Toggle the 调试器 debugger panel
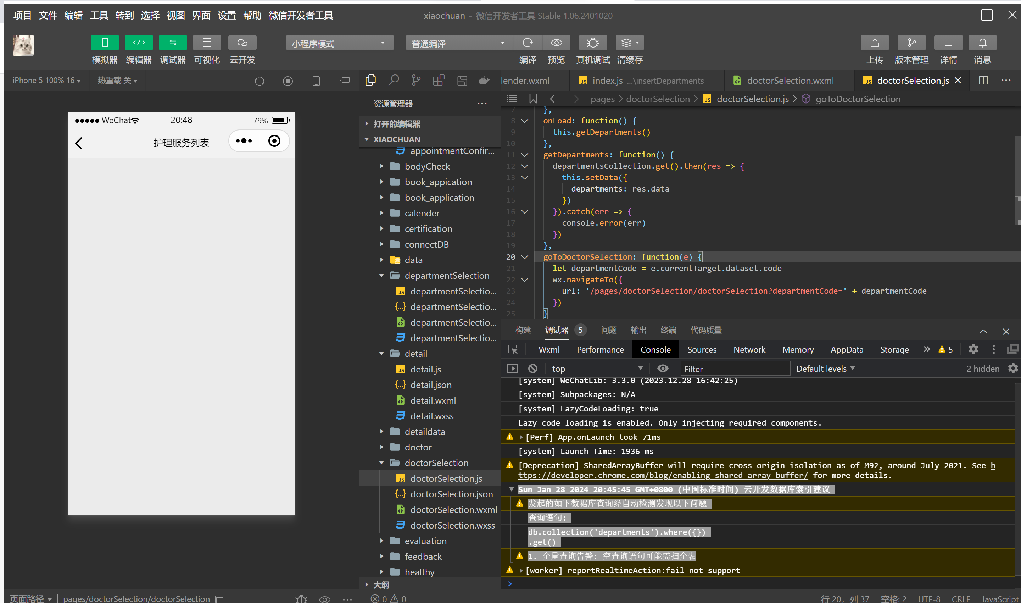The width and height of the screenshot is (1021, 603). click(x=173, y=43)
